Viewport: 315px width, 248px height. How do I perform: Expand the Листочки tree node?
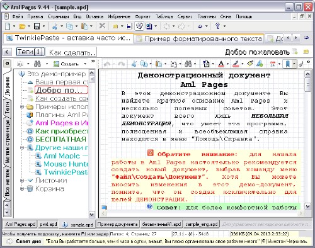click(22, 181)
